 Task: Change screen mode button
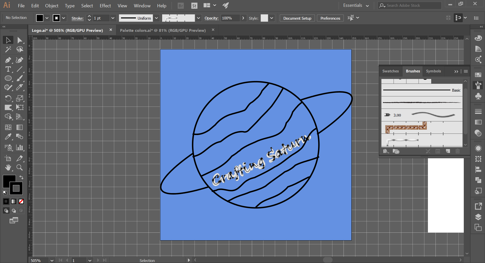click(14, 220)
